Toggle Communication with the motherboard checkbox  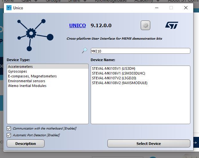pyautogui.click(x=9, y=128)
